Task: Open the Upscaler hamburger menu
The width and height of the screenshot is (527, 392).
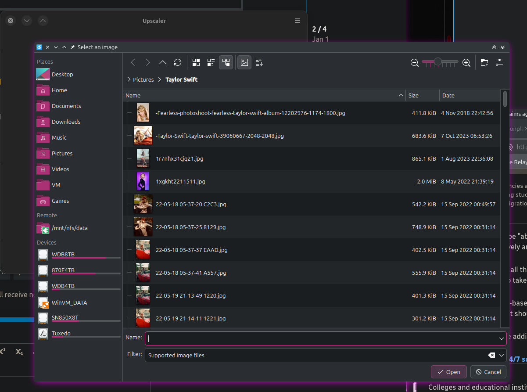Action: click(x=298, y=21)
